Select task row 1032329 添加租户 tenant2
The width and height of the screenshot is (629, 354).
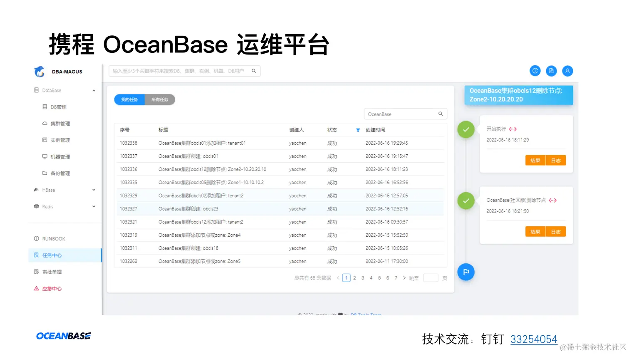tap(280, 196)
